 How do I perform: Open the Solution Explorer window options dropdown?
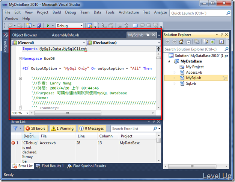point(217,35)
